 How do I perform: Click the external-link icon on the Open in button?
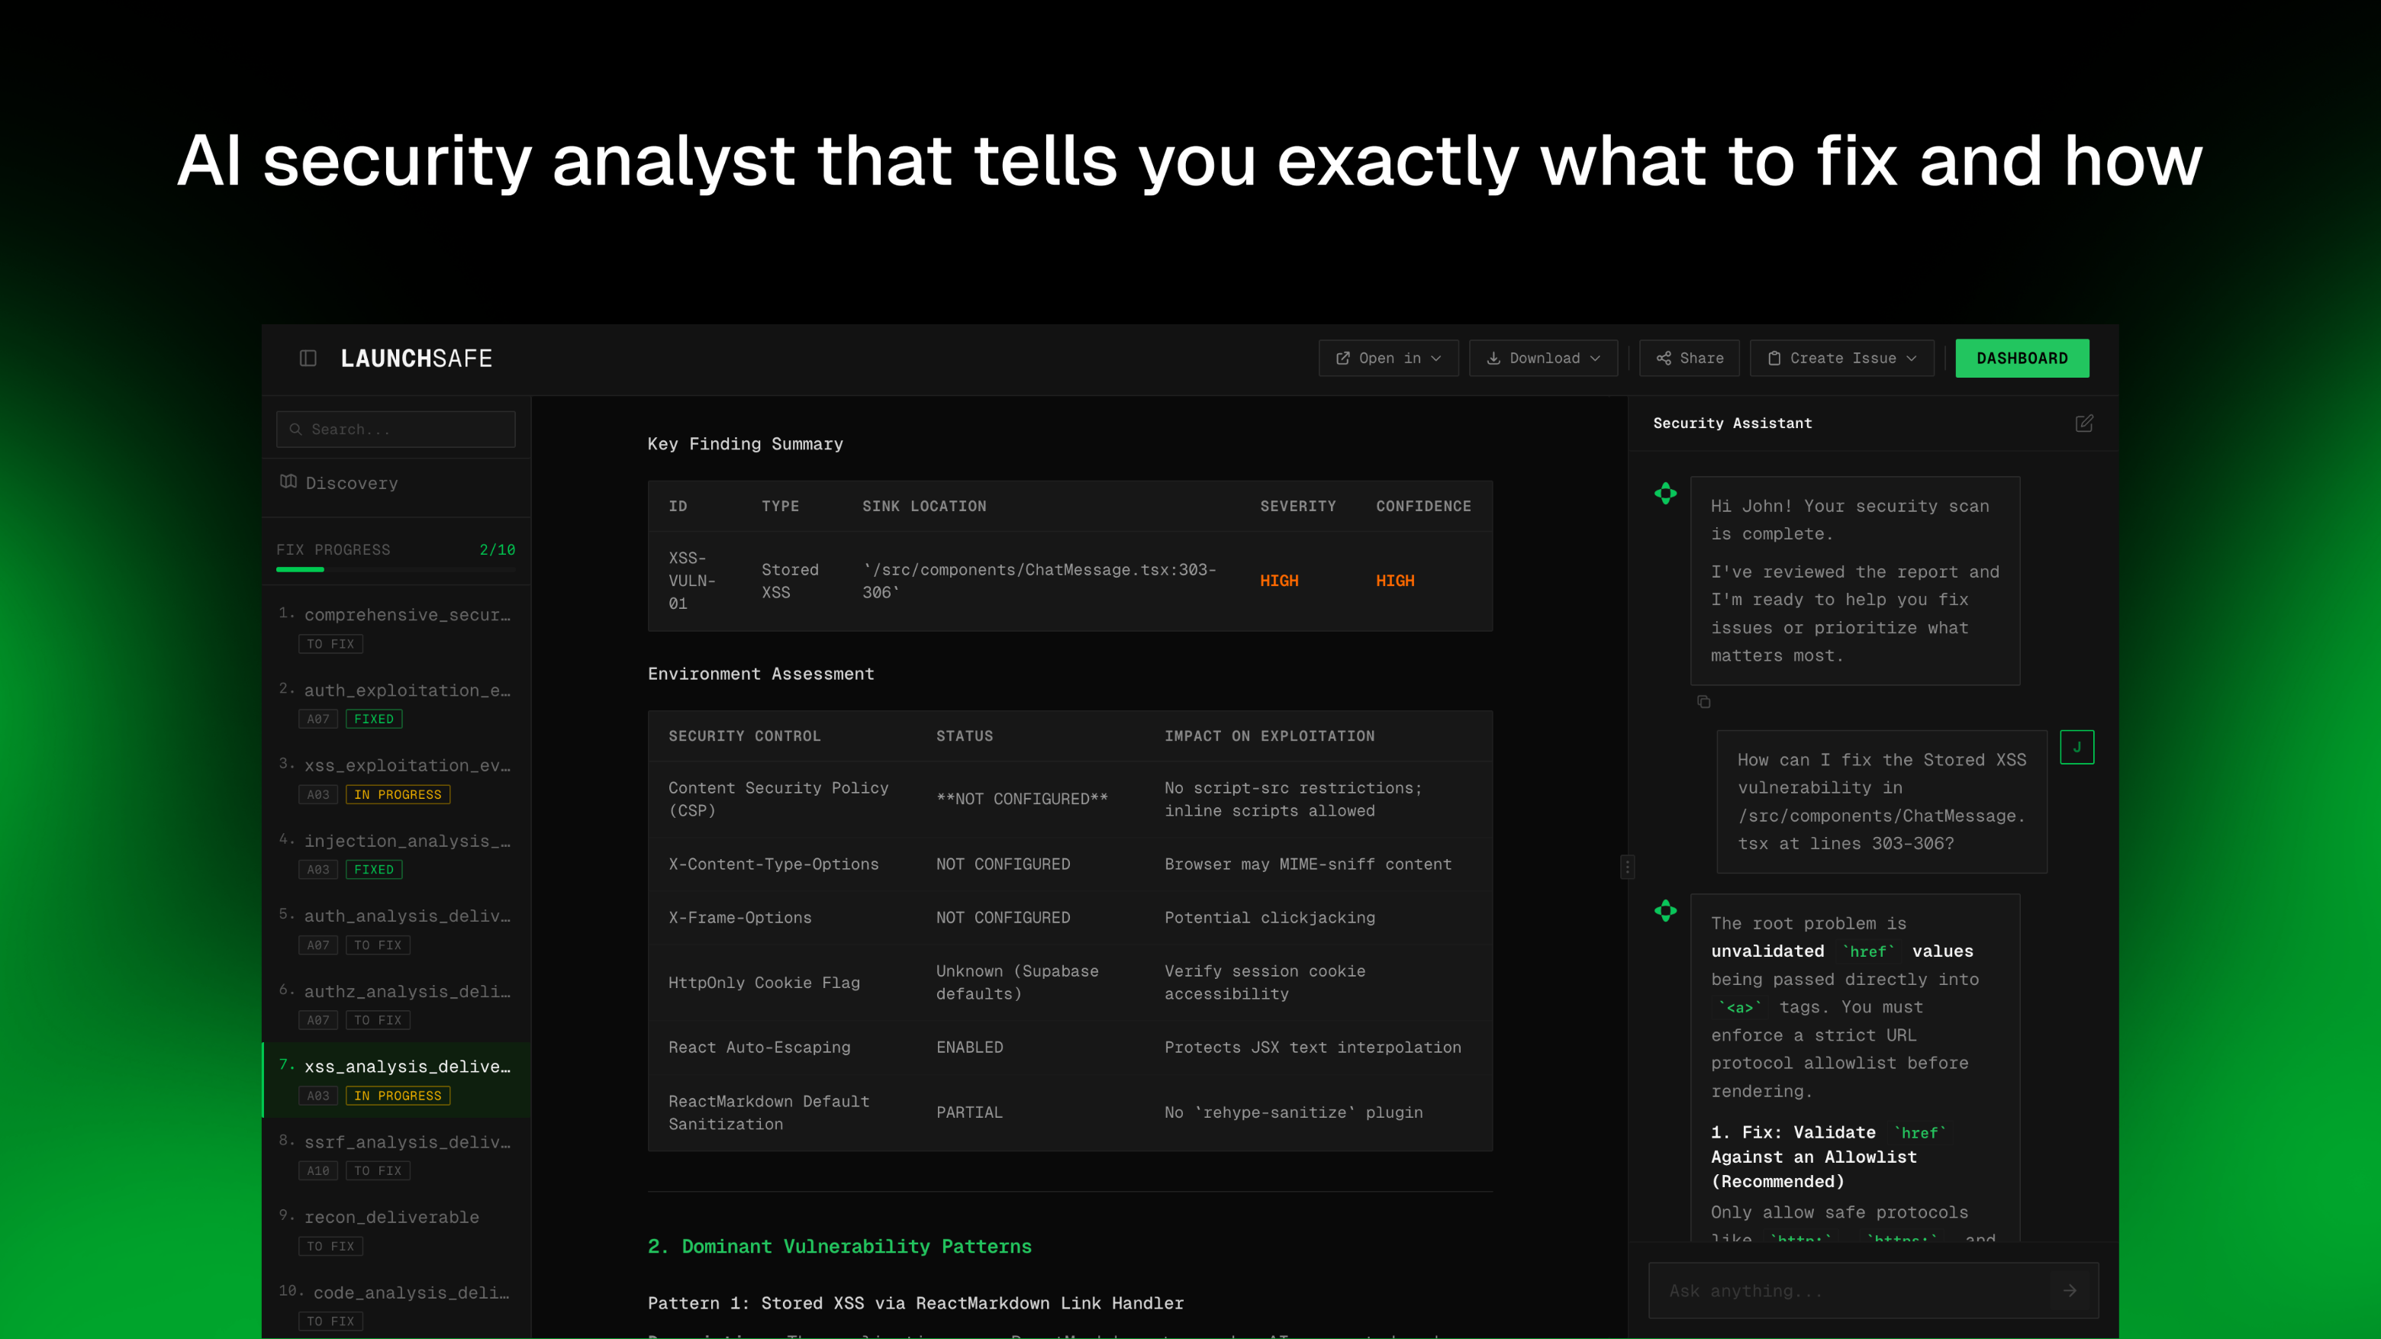point(1345,358)
